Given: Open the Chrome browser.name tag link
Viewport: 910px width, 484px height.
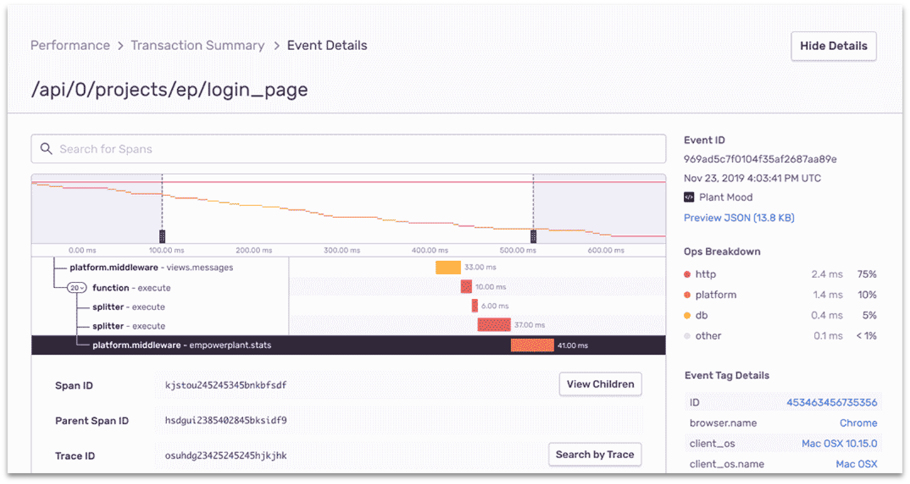Looking at the screenshot, I should point(858,422).
